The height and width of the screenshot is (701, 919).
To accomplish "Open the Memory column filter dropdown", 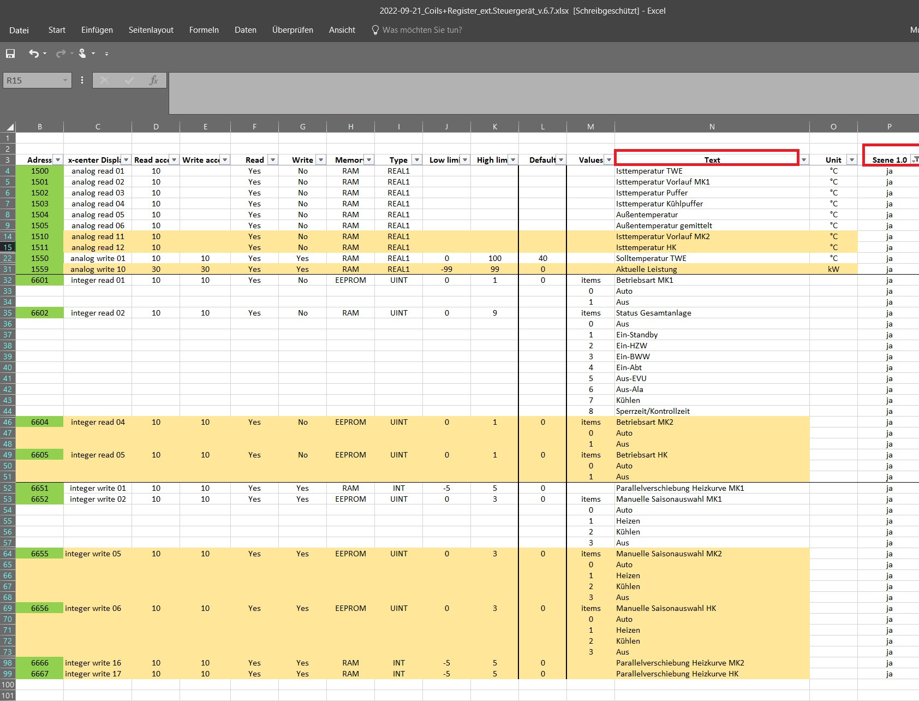I will coord(369,160).
